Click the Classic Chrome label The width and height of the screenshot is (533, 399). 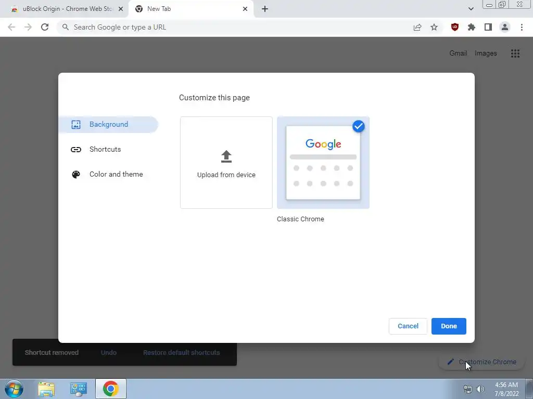pyautogui.click(x=300, y=219)
